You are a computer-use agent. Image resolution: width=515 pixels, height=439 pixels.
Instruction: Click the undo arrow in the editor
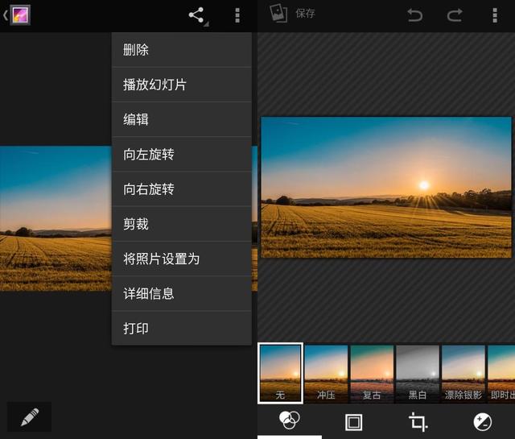pos(414,14)
